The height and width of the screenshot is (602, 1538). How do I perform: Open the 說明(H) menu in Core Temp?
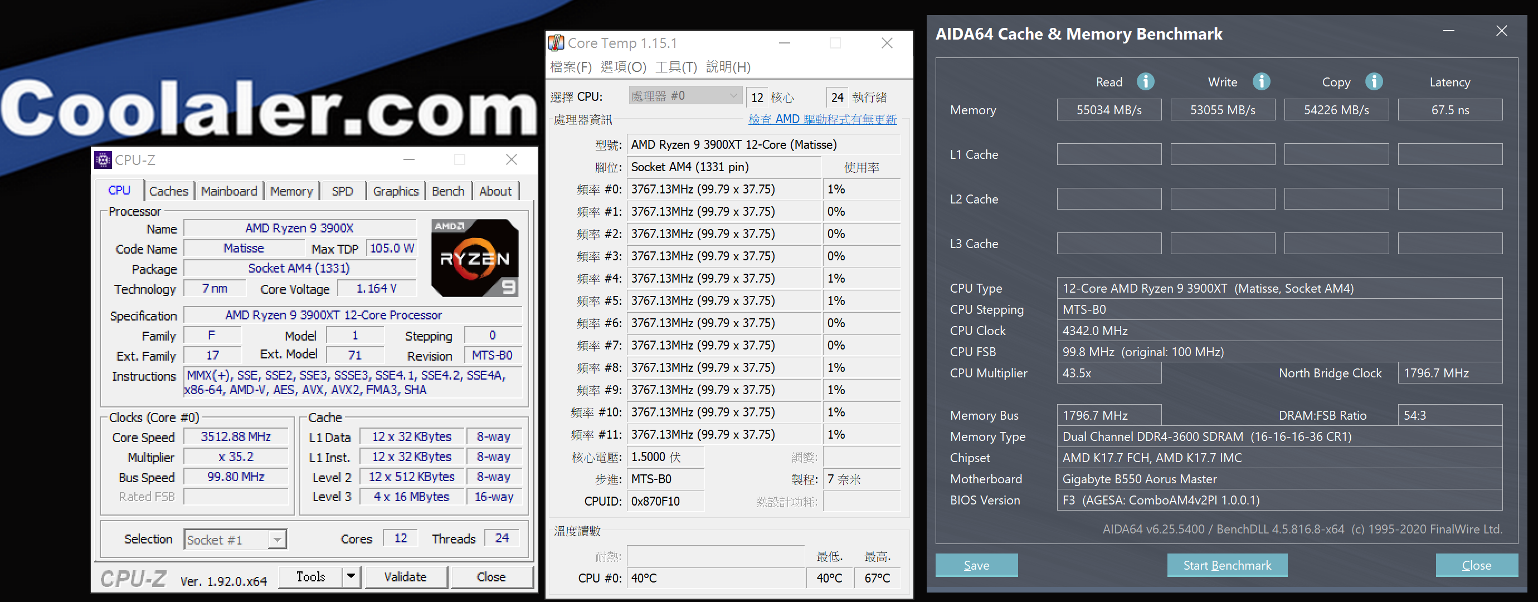[728, 67]
